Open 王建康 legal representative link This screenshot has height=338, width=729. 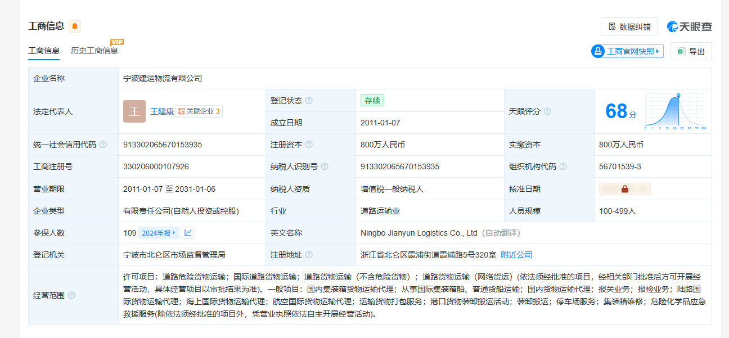click(162, 111)
